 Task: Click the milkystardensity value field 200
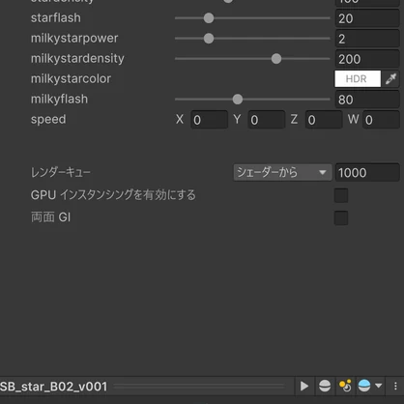[367, 59]
